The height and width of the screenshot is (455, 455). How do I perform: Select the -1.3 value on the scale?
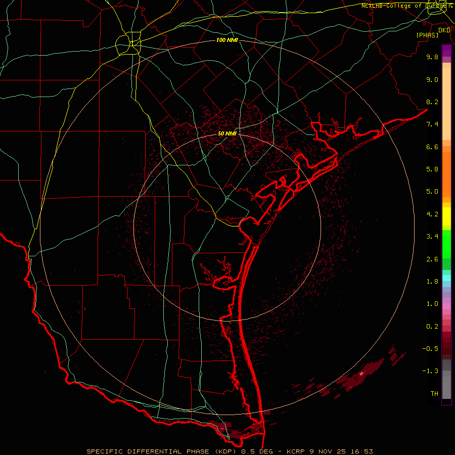[430, 371]
